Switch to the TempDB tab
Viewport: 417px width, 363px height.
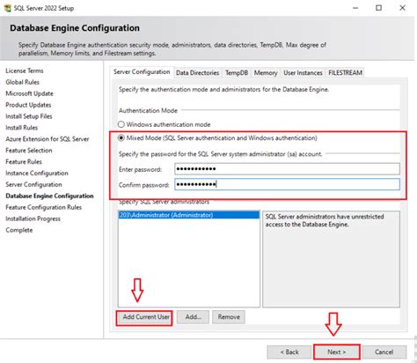pyautogui.click(x=237, y=73)
